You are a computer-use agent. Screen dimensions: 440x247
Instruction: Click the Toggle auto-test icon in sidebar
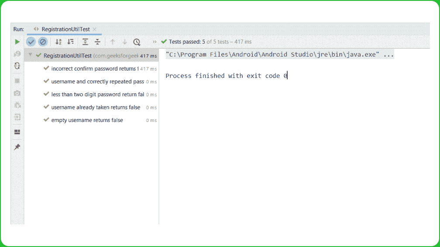17,66
